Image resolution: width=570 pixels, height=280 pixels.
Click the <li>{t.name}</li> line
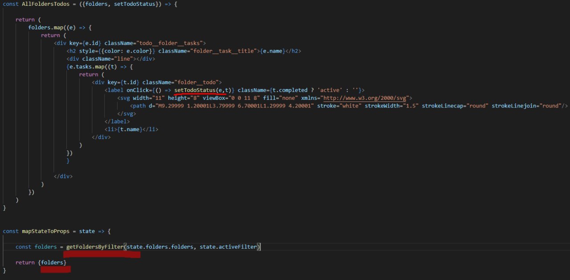pyautogui.click(x=131, y=129)
